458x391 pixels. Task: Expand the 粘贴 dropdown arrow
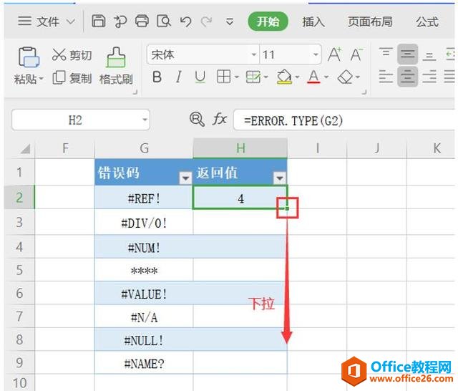pos(42,79)
